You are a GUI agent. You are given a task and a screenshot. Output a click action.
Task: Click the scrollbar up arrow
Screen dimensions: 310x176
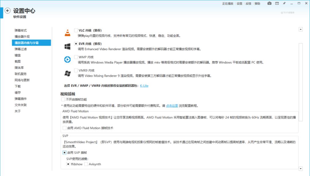click(301, 29)
